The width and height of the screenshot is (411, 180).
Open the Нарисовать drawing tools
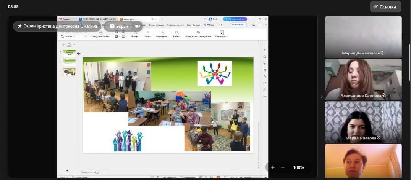162,35
